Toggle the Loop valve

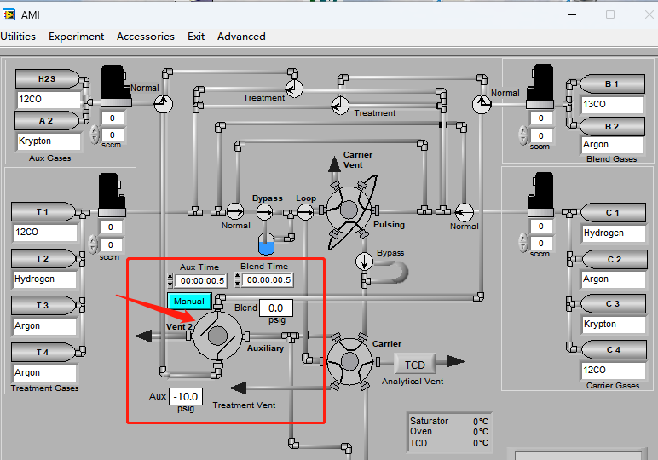pos(305,211)
